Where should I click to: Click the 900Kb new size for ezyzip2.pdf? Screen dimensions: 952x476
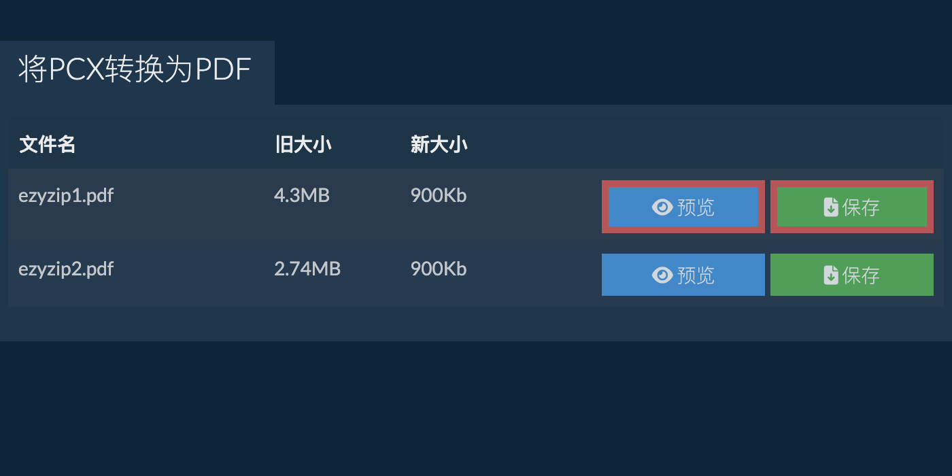[x=438, y=269]
